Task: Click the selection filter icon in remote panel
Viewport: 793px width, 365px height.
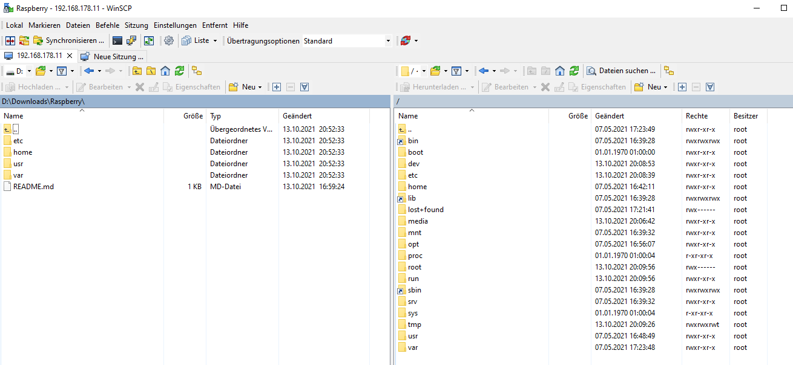Action: click(710, 87)
